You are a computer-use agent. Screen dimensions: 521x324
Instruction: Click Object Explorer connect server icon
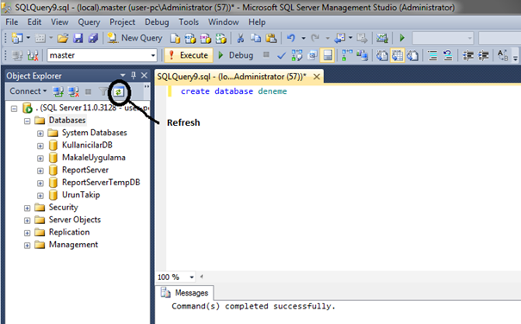59,91
